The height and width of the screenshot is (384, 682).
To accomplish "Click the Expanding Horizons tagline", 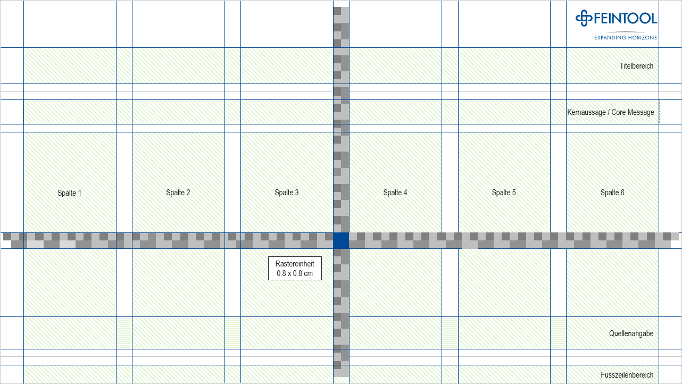I will (x=626, y=37).
